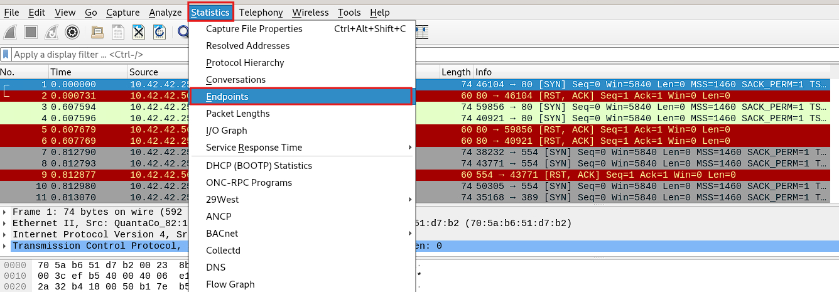
Task: Expand the Ethernet II details row
Action: point(6,224)
